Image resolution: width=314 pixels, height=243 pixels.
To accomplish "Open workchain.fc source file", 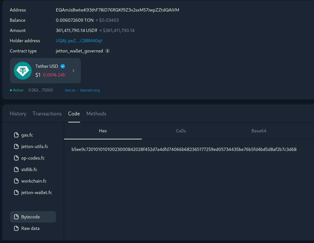I will coord(34,181).
